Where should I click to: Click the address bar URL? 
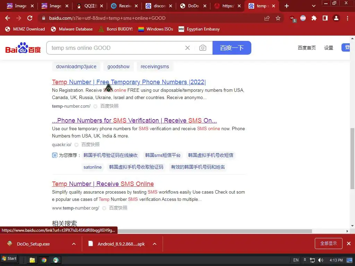coord(107,18)
